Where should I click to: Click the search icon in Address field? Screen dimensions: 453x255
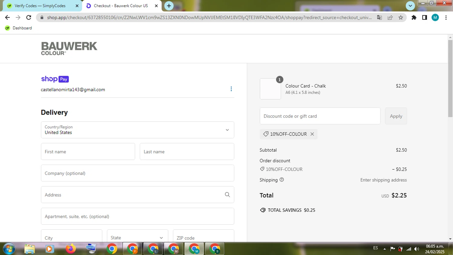tap(227, 195)
